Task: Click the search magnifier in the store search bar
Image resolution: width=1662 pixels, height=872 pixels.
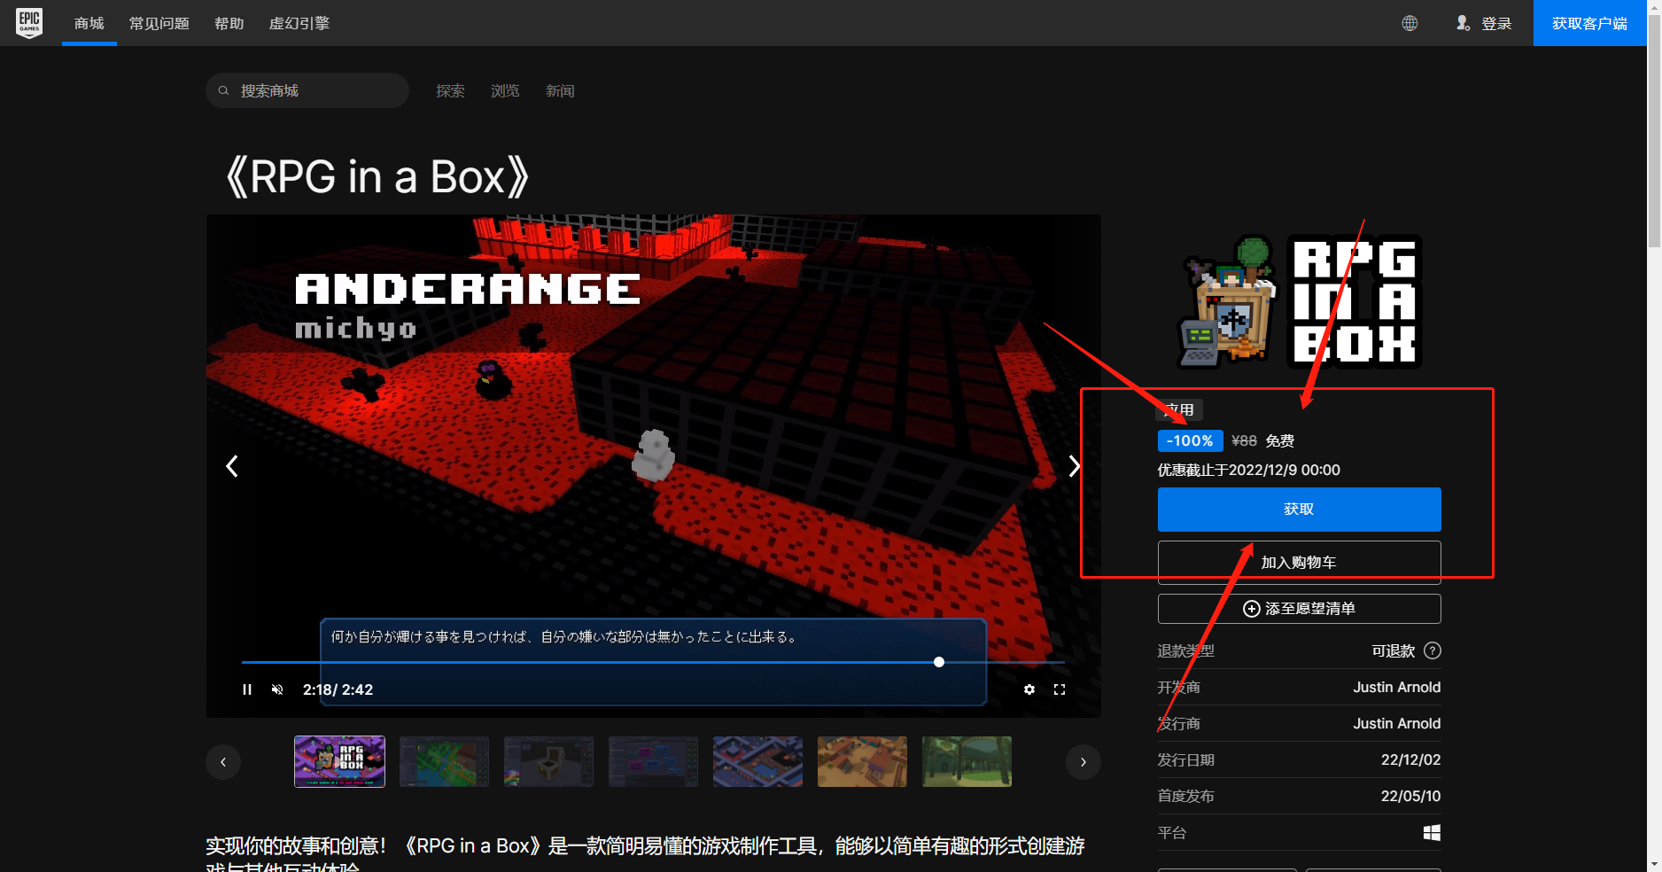Action: (223, 90)
